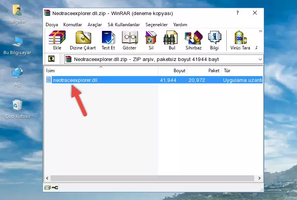This screenshot has width=297, height=200.
Task: Sort by Boyut column header
Action: (x=173, y=71)
